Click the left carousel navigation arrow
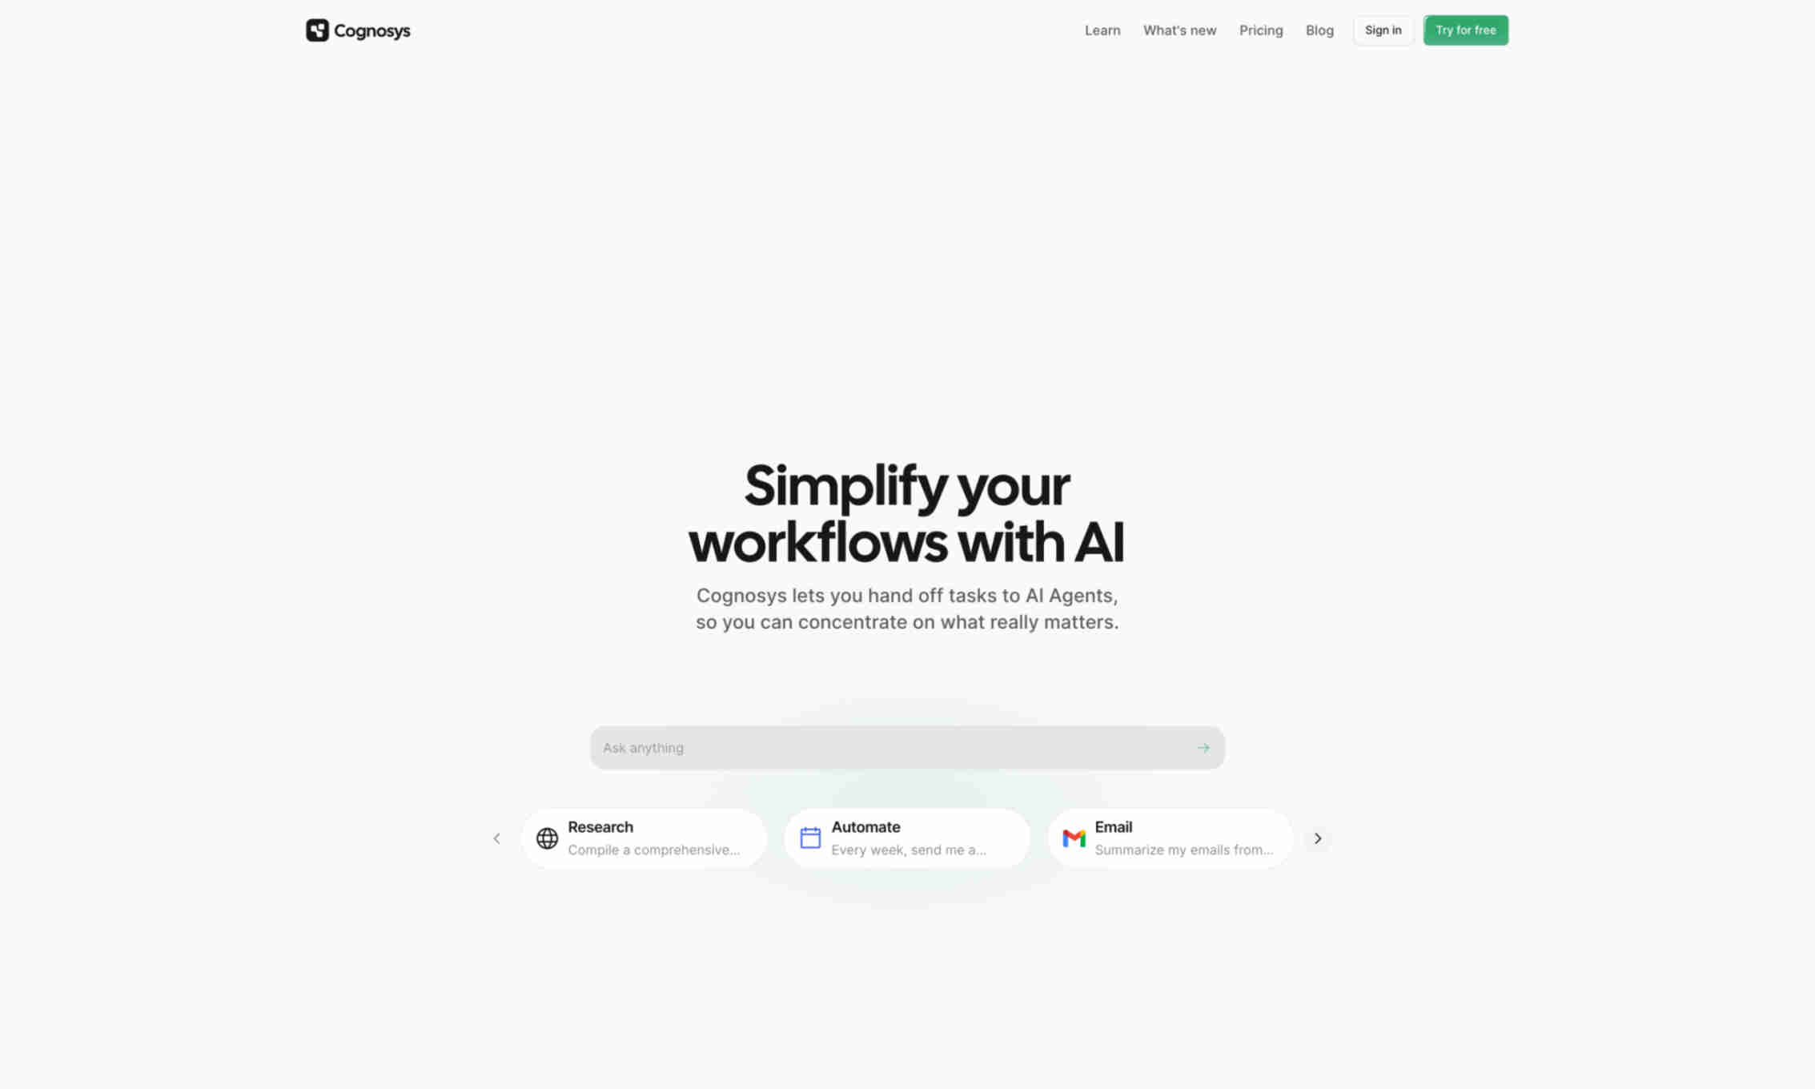 (x=496, y=838)
